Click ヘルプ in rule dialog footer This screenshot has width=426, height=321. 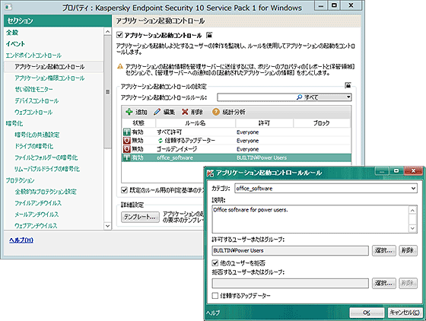213,313
